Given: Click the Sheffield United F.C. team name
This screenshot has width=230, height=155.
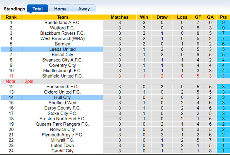Looking at the screenshot, I should 63,76.
